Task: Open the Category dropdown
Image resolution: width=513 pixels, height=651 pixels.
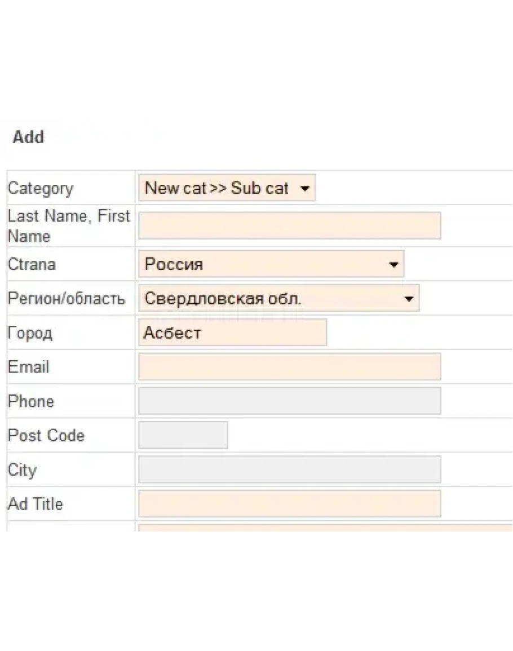Action: (227, 188)
